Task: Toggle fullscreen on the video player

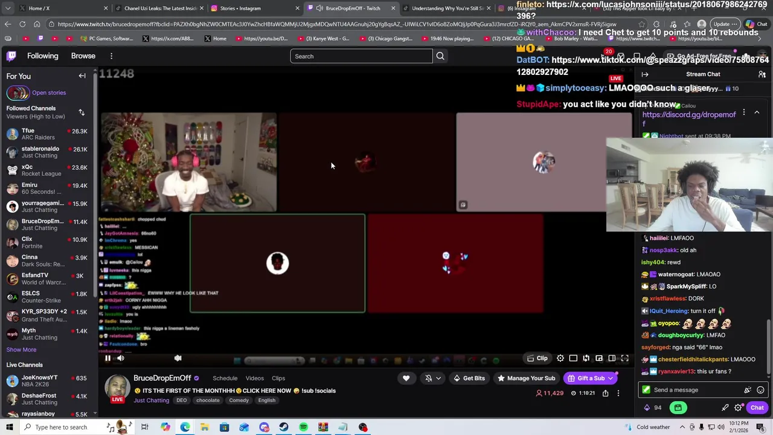Action: pyautogui.click(x=625, y=358)
